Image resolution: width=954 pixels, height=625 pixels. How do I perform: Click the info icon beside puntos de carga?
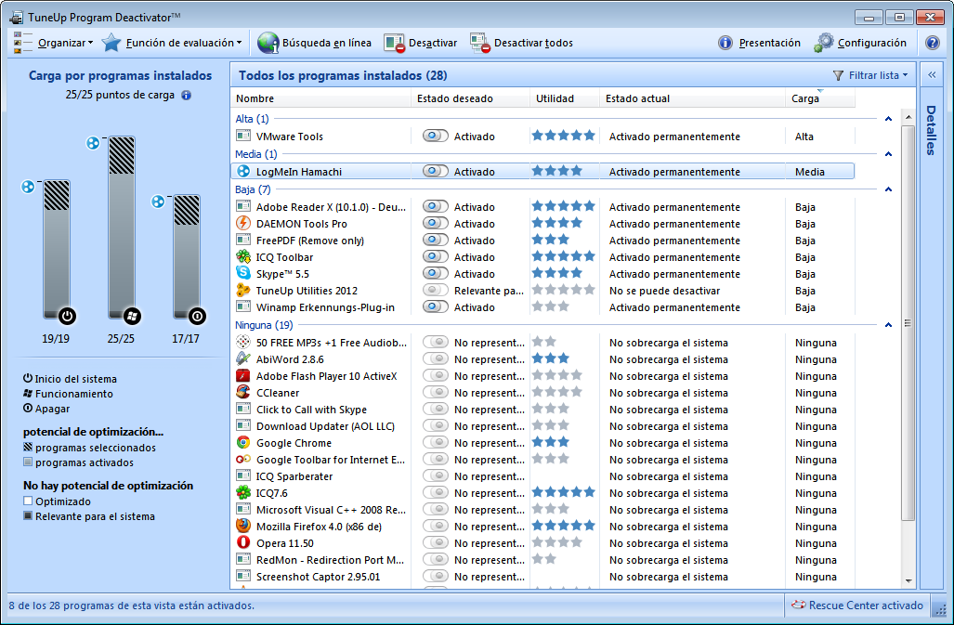pyautogui.click(x=186, y=95)
